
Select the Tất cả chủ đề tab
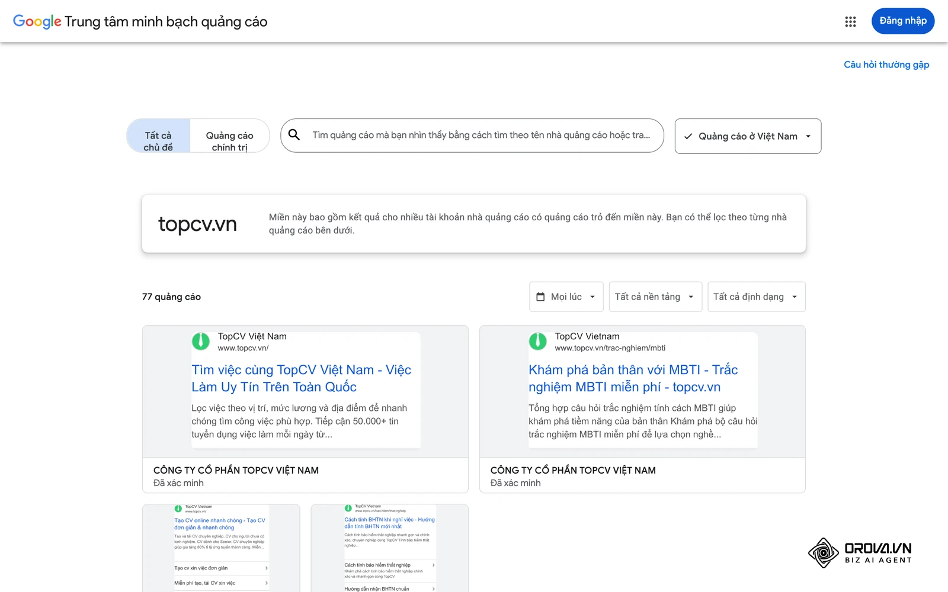coord(158,136)
